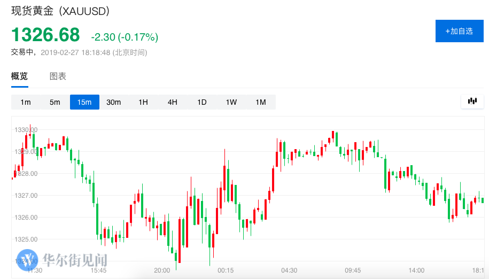
Task: Click the 现货黄金 (XAUUSD) title
Action: [x=60, y=11]
